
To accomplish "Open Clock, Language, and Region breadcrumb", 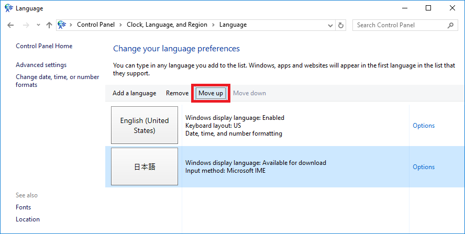I will 167,25.
